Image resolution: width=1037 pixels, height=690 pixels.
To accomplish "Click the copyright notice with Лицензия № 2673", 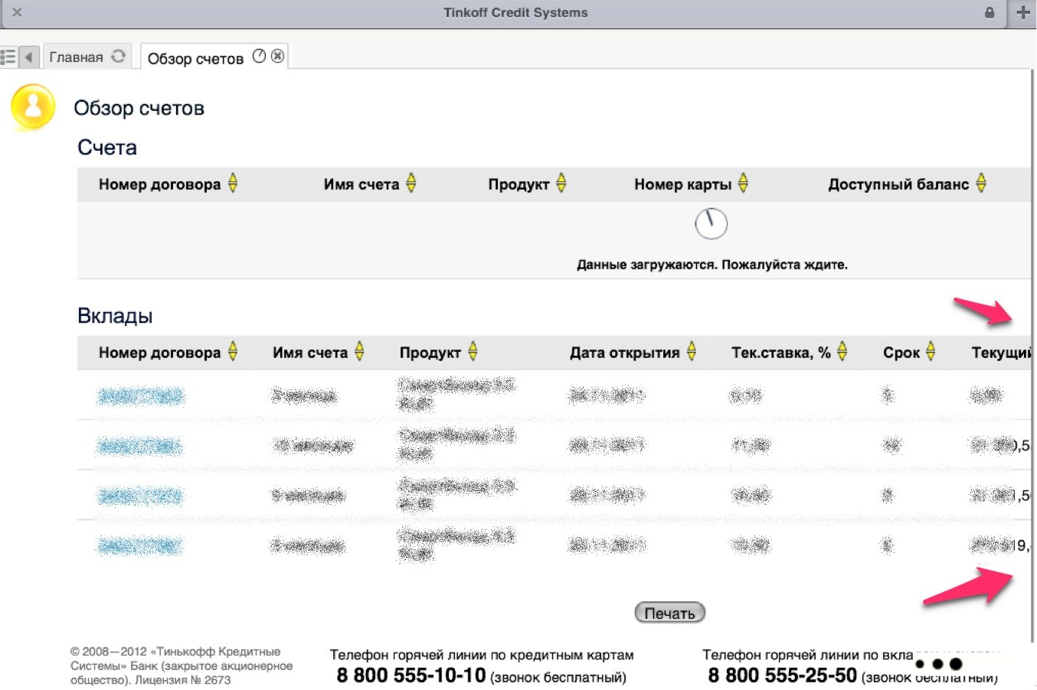I will (182, 666).
